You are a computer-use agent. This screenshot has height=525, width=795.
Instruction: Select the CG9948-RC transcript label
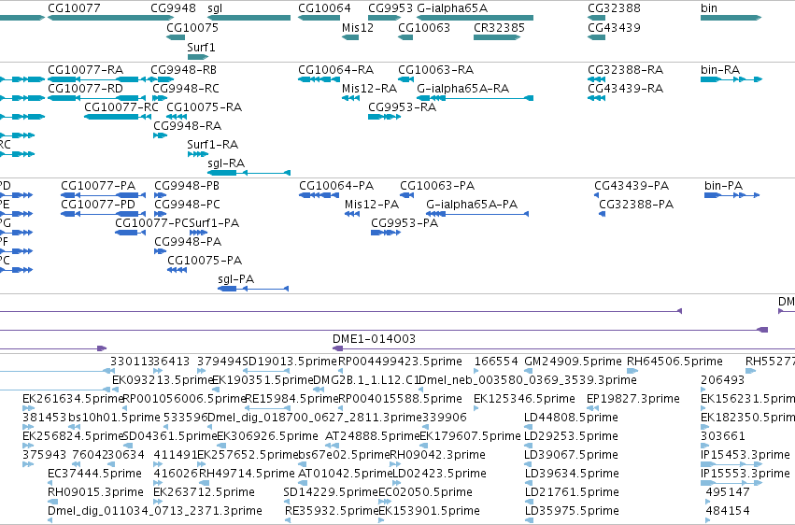click(186, 88)
